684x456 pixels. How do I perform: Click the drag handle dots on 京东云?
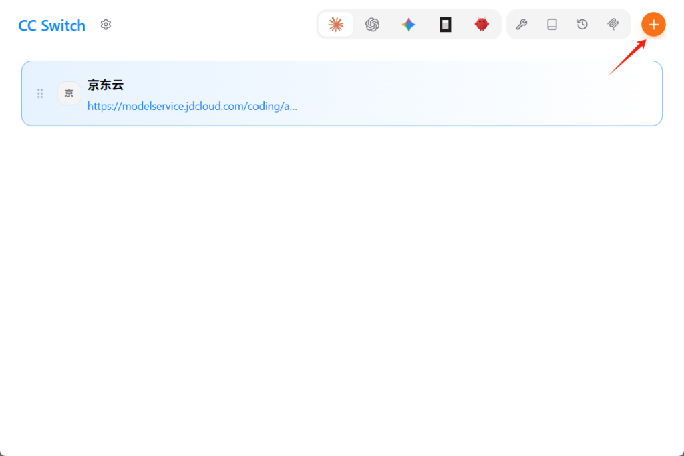(40, 93)
